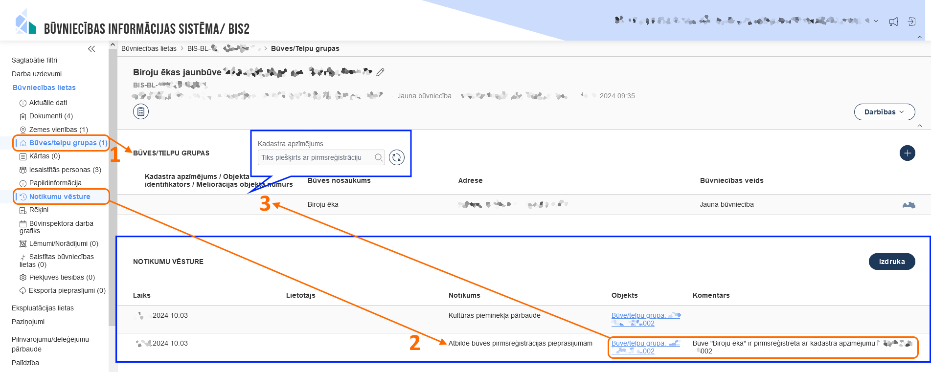Viewport: 931px width, 372px height.
Task: Click the logout icon in header
Action: [911, 22]
